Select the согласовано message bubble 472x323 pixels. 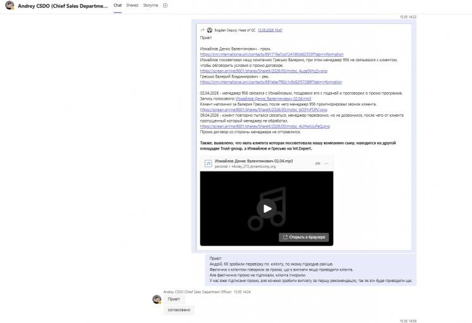[179, 310]
